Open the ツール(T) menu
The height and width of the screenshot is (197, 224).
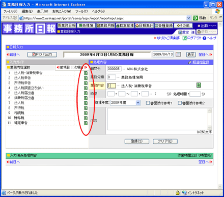coord(81,11)
